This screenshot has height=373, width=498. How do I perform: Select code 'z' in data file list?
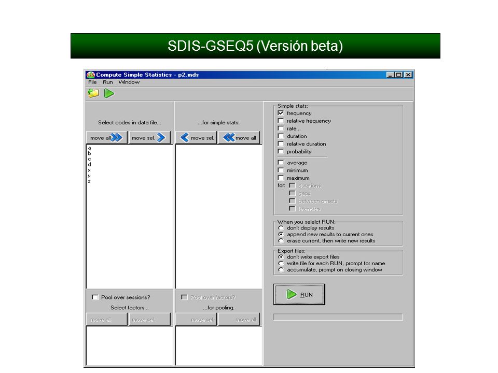click(x=90, y=181)
